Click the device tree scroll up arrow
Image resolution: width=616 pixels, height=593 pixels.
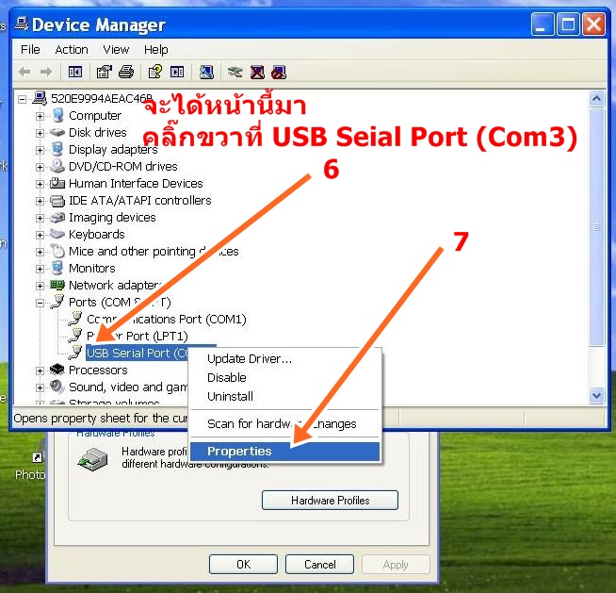click(597, 99)
